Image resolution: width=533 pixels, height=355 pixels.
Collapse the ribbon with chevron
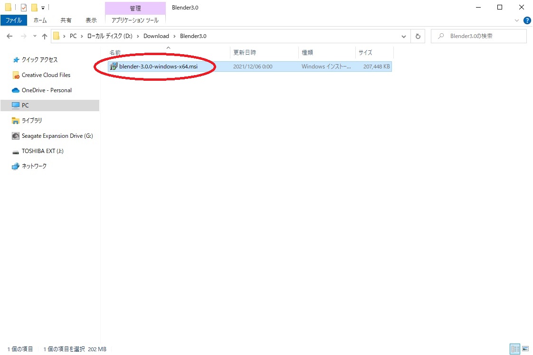517,20
